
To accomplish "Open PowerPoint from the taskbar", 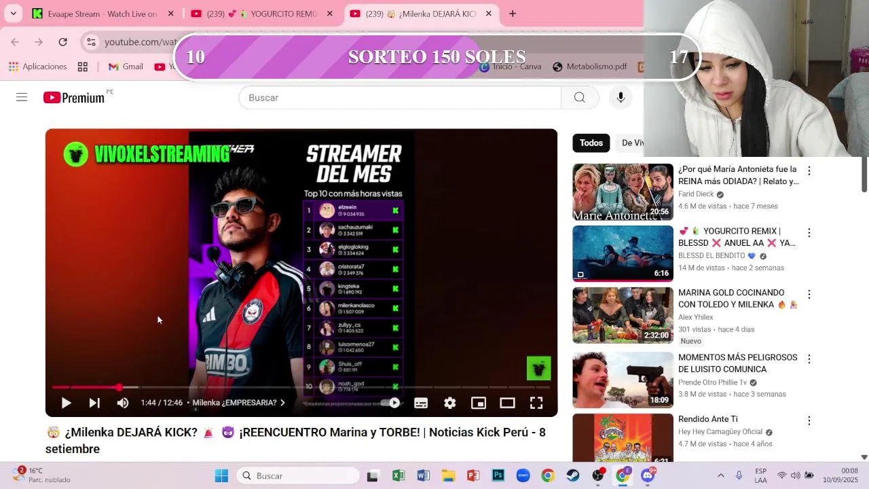I will tap(473, 476).
